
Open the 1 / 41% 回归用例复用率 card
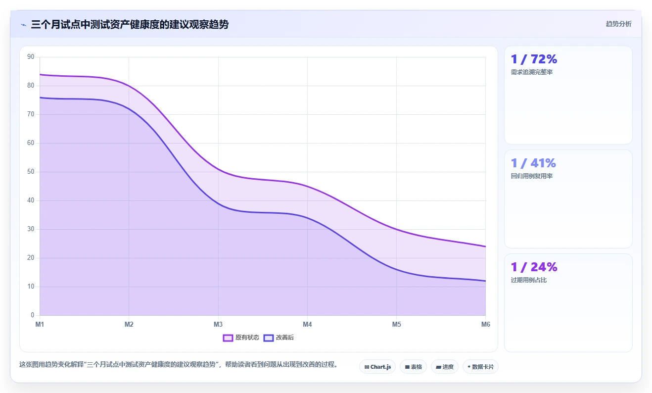[568, 199]
